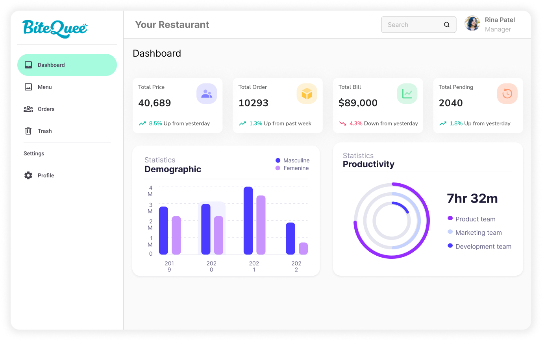Click the up-trend arrow in Total Pending card

pos(443,123)
